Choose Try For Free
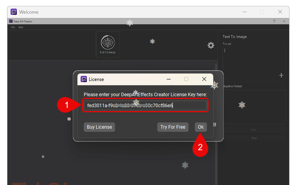Viewport: 295px width, 185px height. click(x=172, y=127)
